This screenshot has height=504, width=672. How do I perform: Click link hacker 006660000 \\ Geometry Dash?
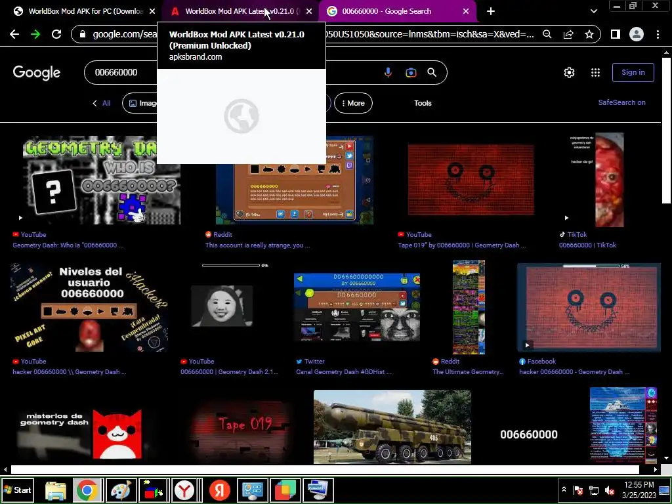[x=69, y=371]
